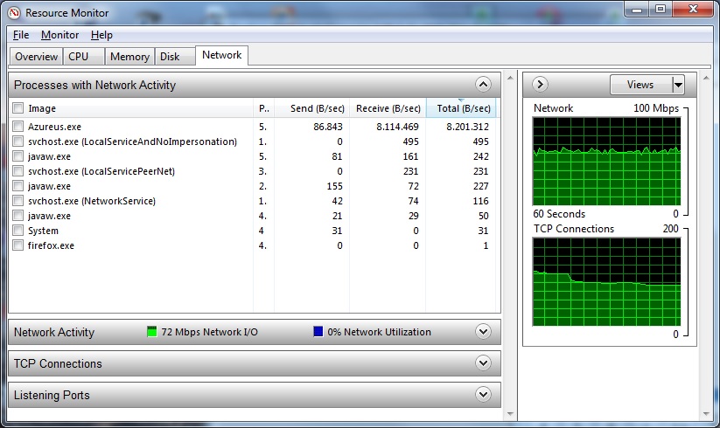720x428 pixels.
Task: Click the TCP Connections graph
Action: (606, 282)
